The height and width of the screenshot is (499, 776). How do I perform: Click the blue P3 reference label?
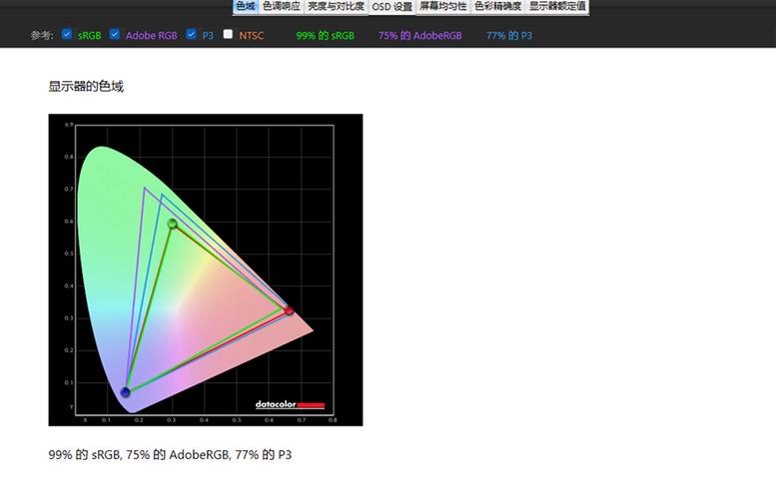(208, 36)
